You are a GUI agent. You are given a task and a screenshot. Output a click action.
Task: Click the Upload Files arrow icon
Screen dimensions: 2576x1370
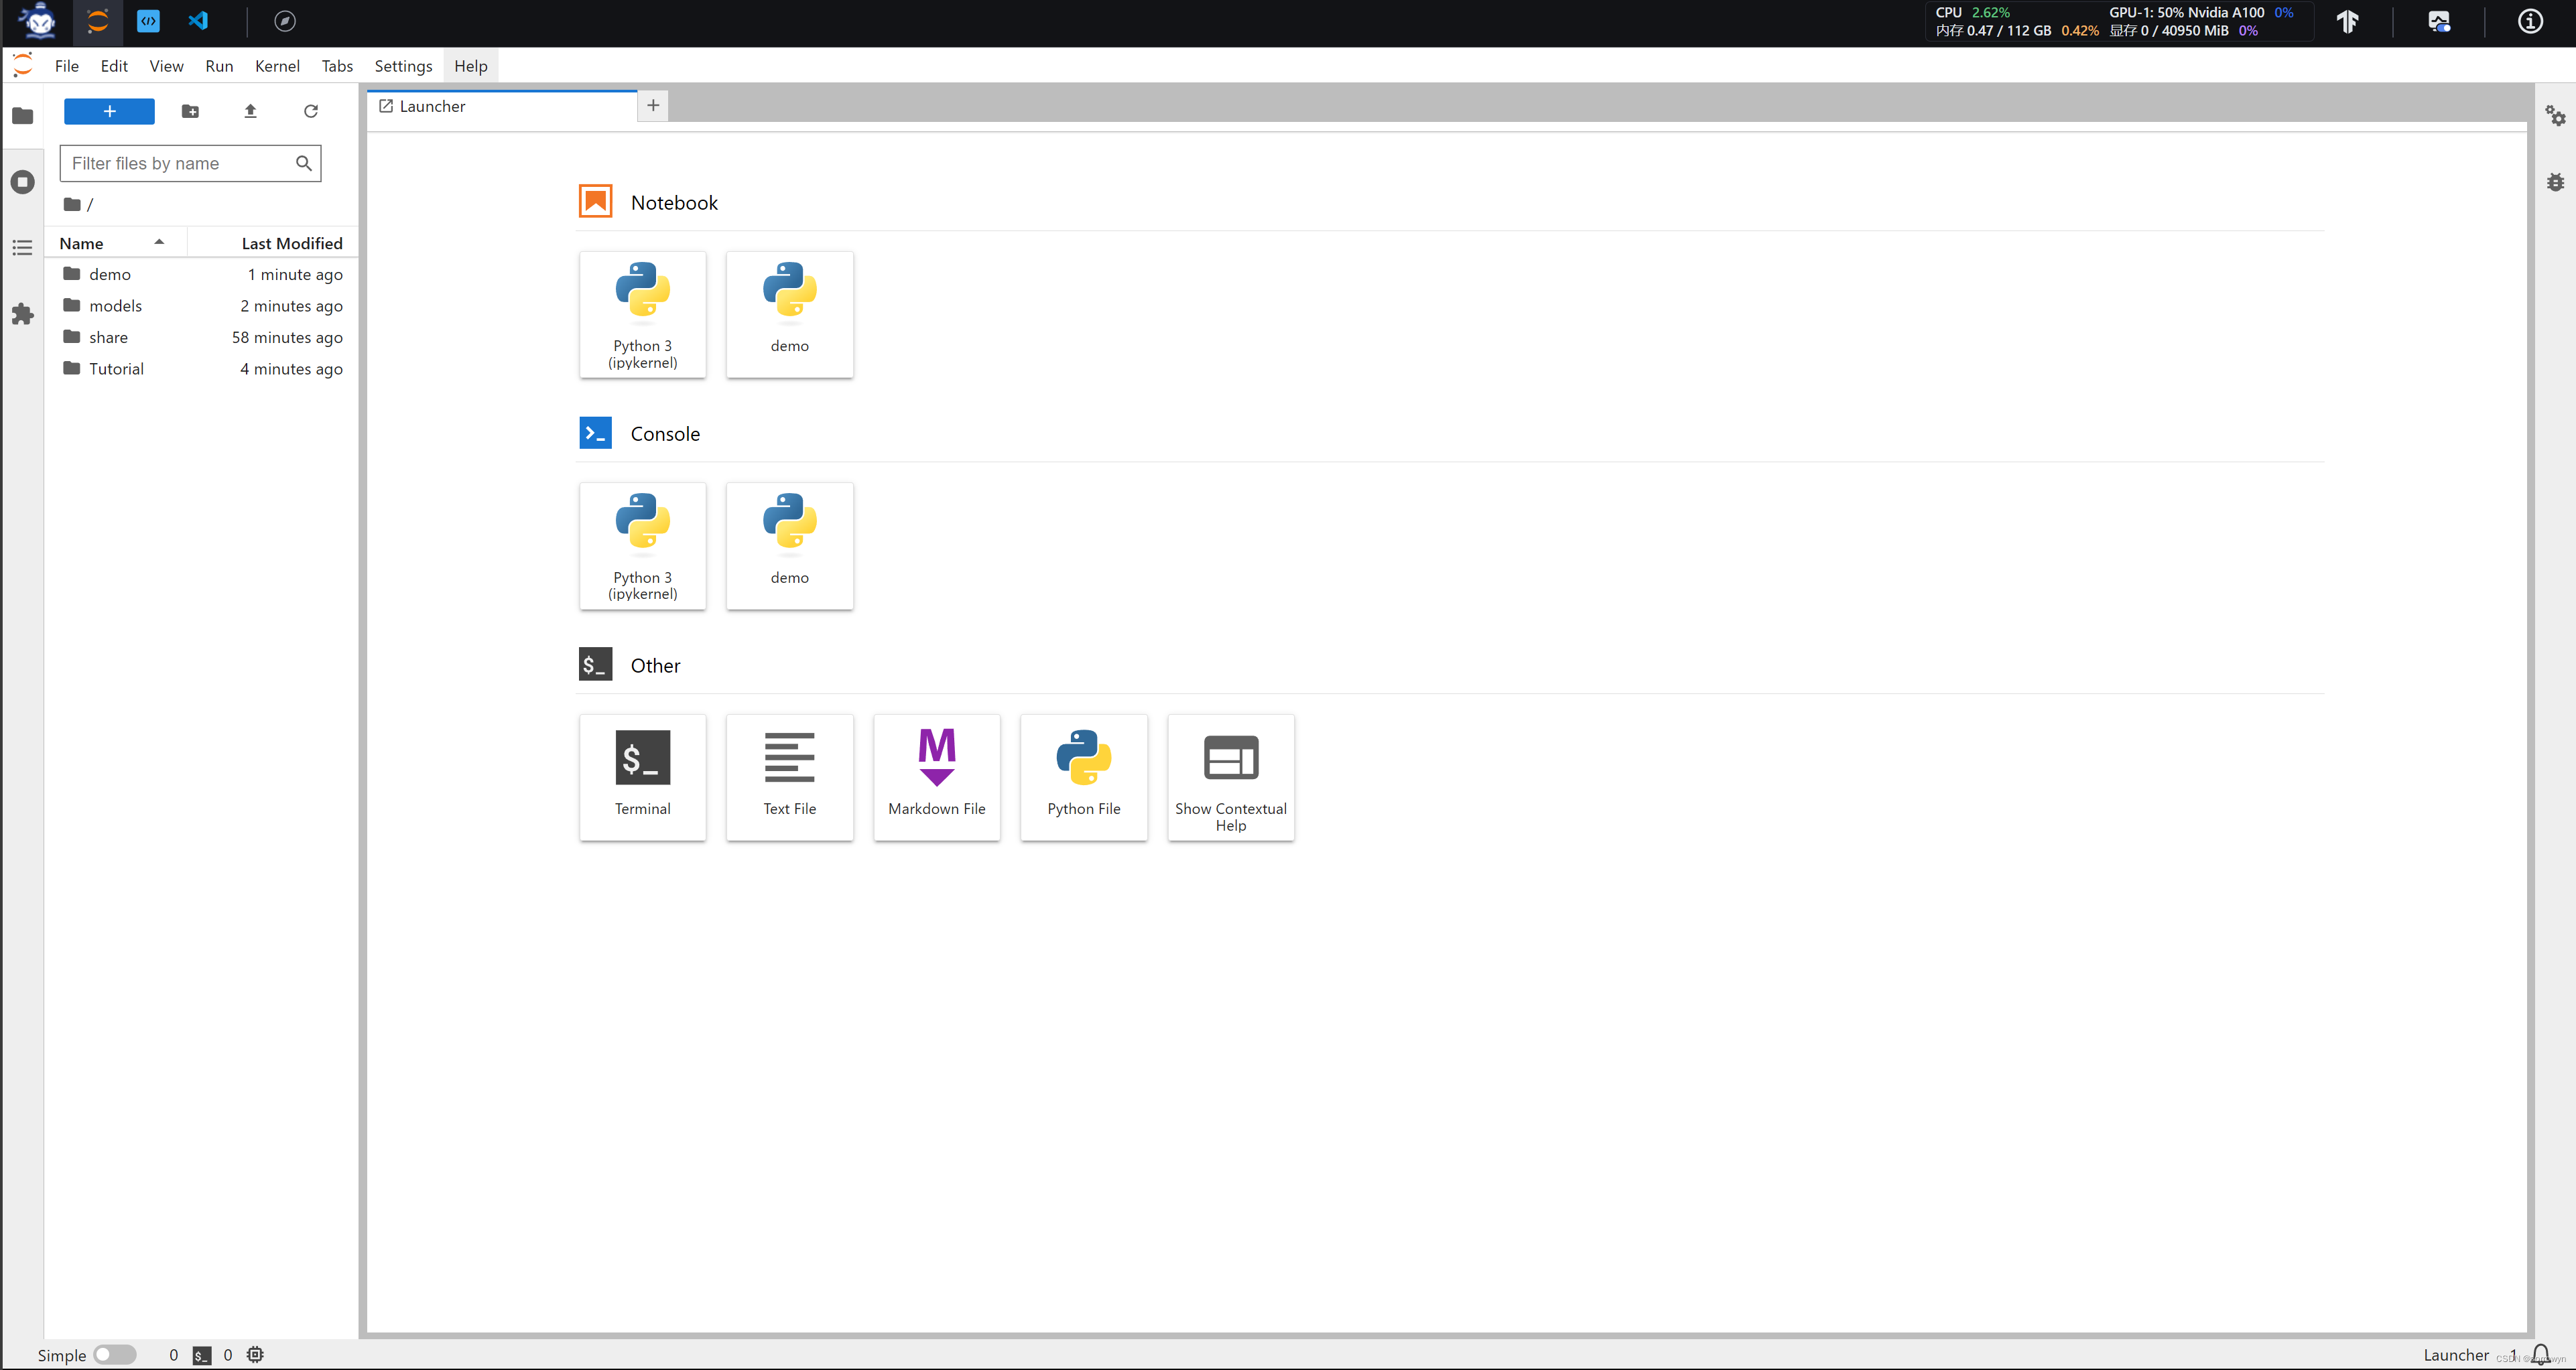pyautogui.click(x=250, y=111)
